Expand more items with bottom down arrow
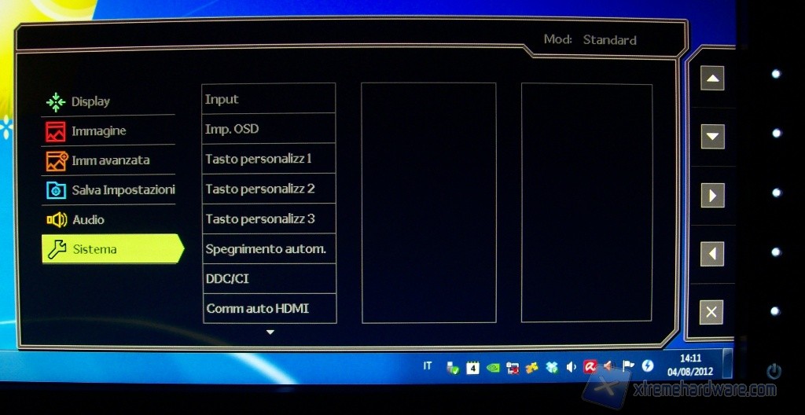 pos(270,332)
